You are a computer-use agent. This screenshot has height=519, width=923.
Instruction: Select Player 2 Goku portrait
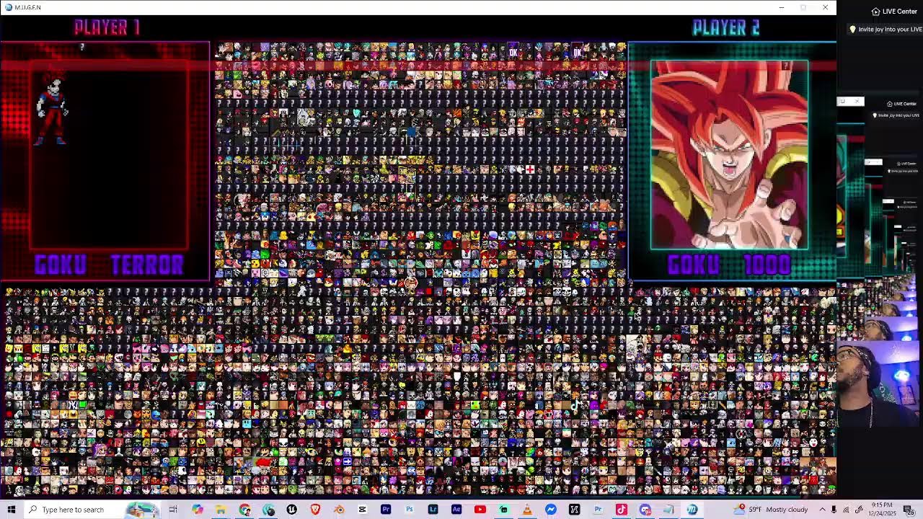coord(729,155)
